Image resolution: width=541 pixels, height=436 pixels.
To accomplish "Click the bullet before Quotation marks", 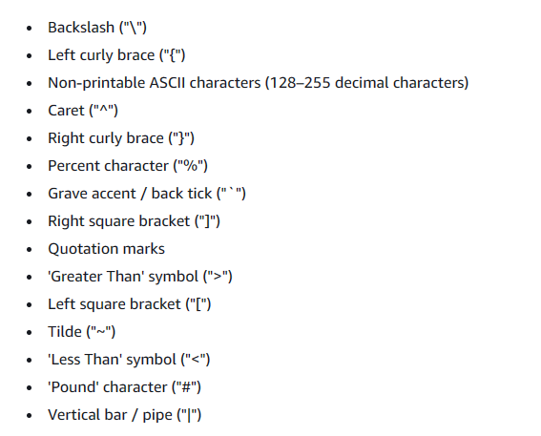I will 30,249.
